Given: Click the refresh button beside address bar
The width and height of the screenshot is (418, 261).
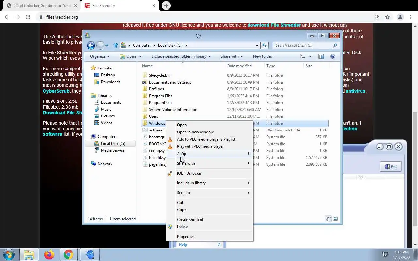Looking at the screenshot, I should pos(265,45).
